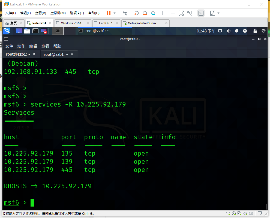Open the terminal 查看 menu

click(x=45, y=46)
